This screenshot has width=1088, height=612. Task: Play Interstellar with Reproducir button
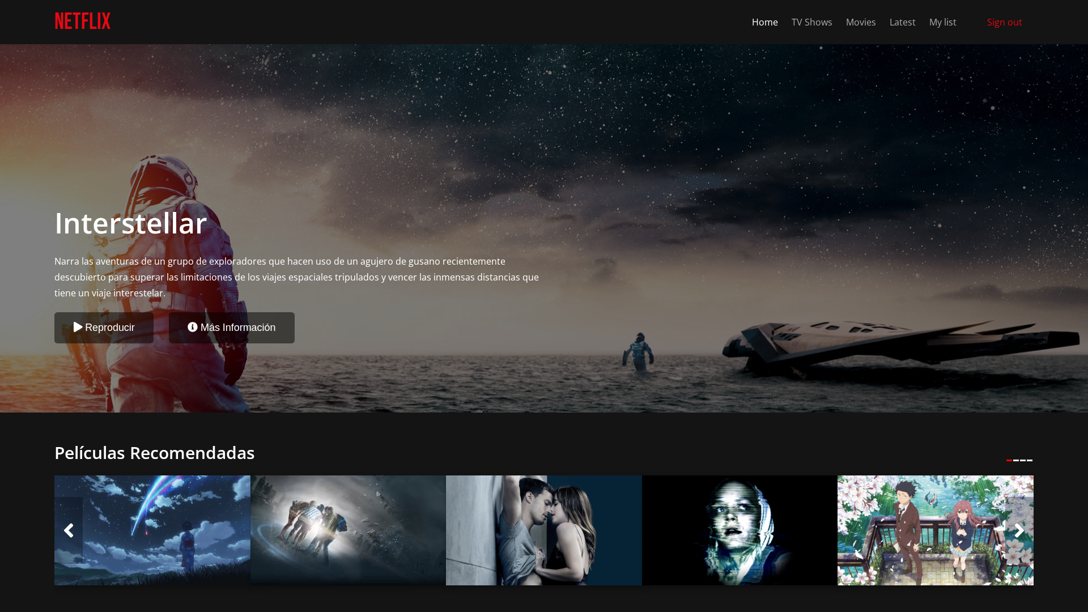[x=104, y=328]
